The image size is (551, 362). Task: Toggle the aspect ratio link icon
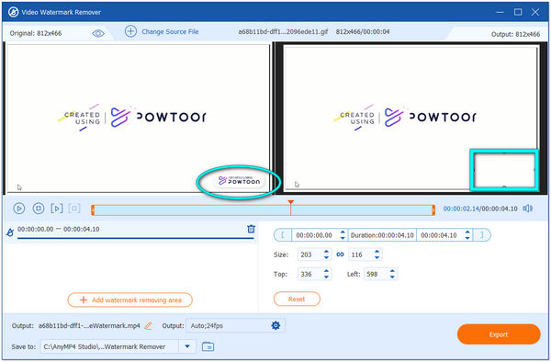point(340,255)
